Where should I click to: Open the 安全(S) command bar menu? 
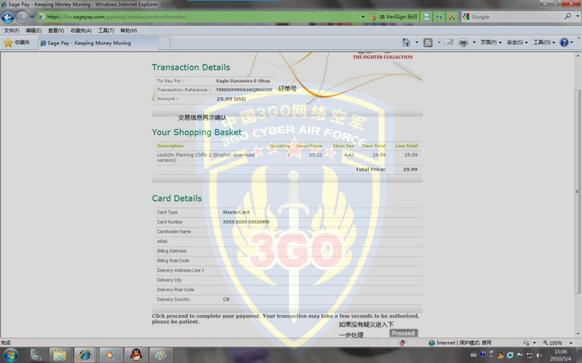click(517, 42)
